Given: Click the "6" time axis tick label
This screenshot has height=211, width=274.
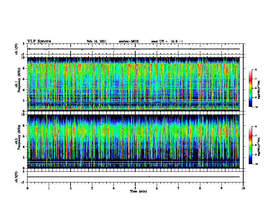Looking at the screenshot, I should point(157,188).
